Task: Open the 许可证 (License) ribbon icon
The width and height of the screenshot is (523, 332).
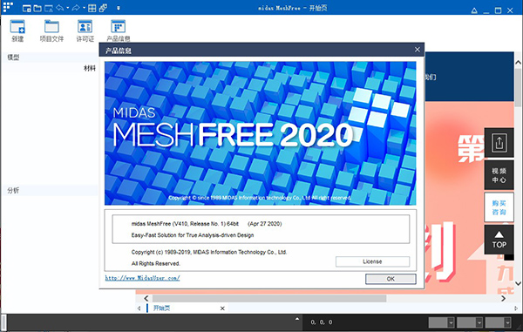Action: [85, 30]
